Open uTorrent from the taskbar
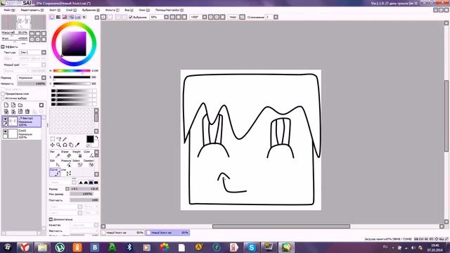The width and height of the screenshot is (450, 253). tap(60, 247)
